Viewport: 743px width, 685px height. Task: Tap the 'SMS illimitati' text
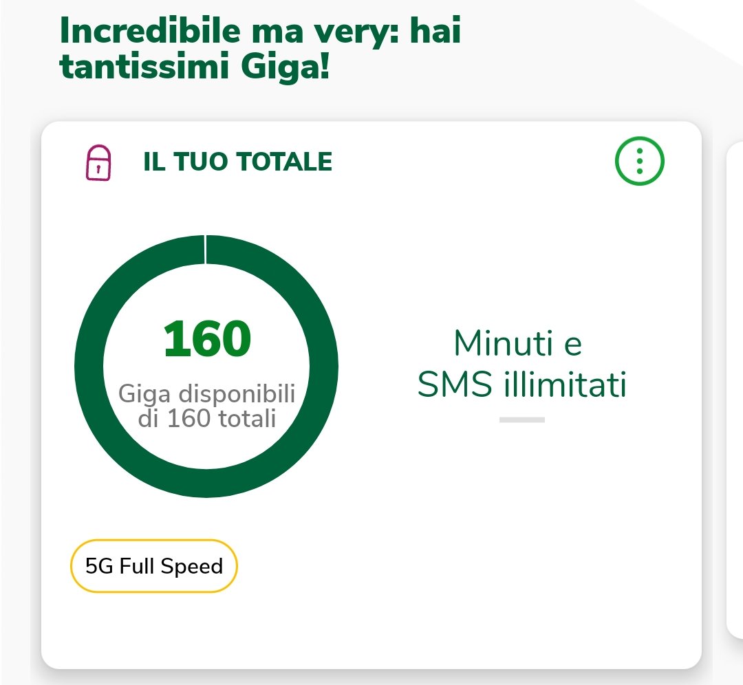click(522, 385)
